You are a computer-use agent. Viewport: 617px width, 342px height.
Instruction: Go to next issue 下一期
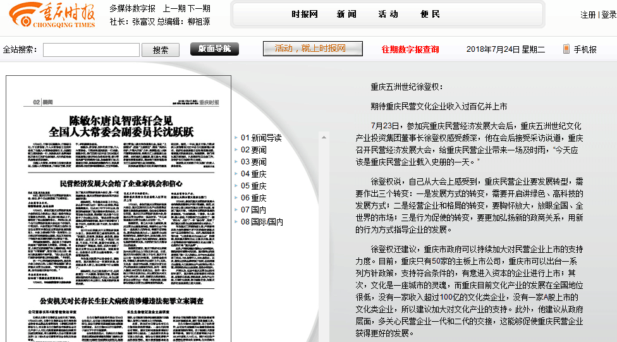[199, 8]
